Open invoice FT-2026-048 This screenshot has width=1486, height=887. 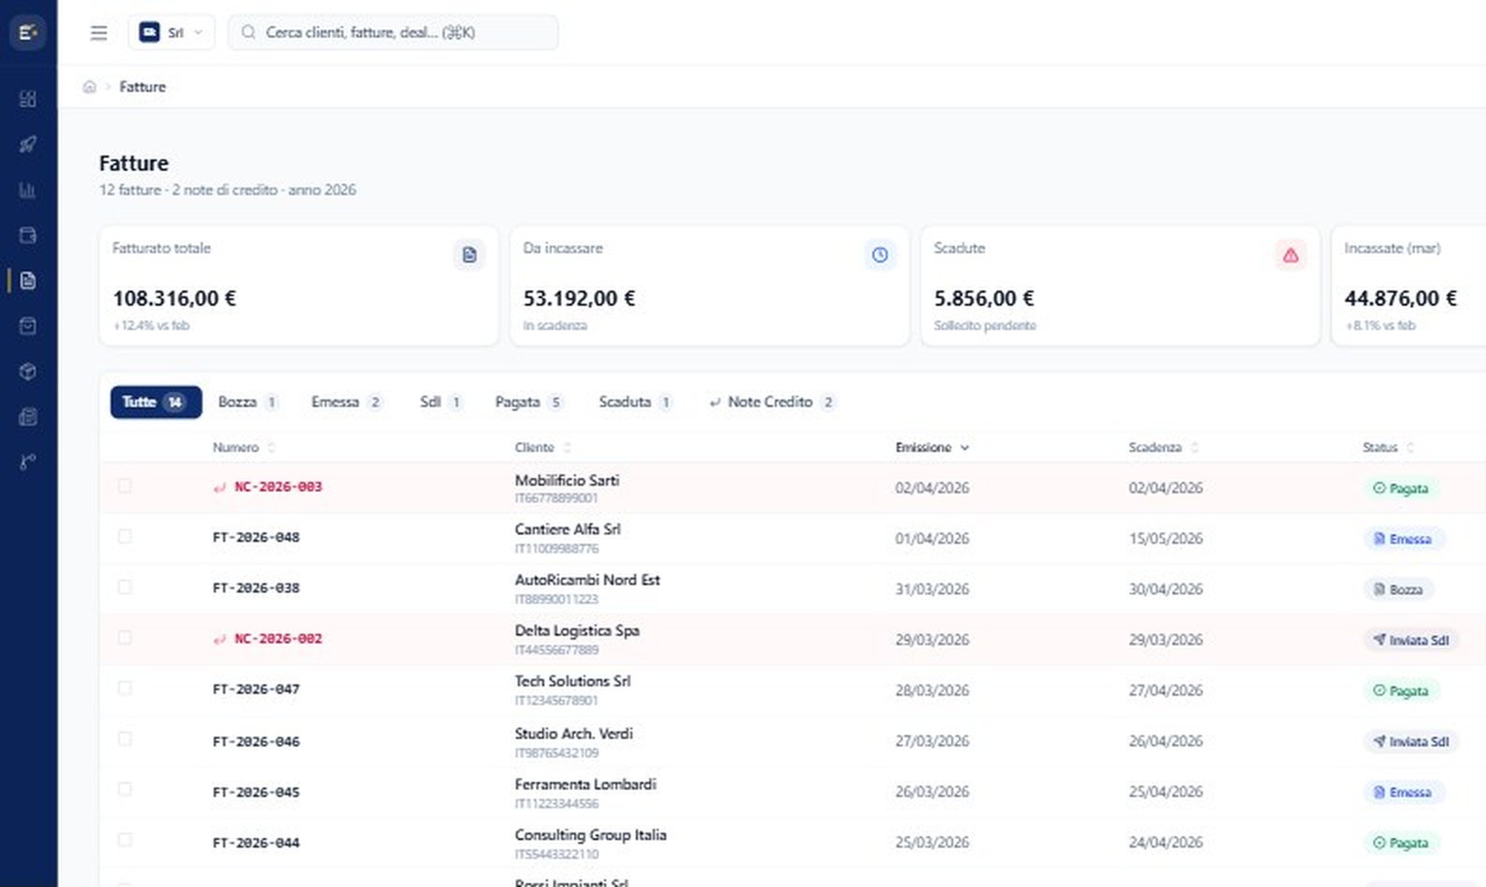(x=256, y=538)
